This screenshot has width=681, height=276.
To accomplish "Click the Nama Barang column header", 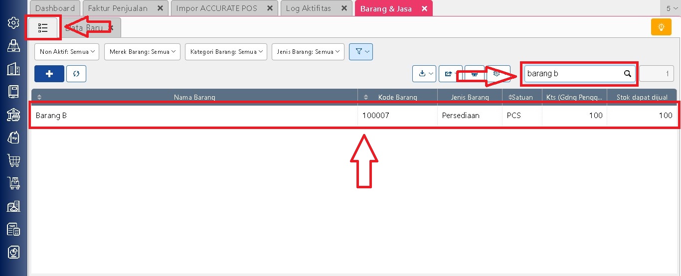I will (194, 97).
